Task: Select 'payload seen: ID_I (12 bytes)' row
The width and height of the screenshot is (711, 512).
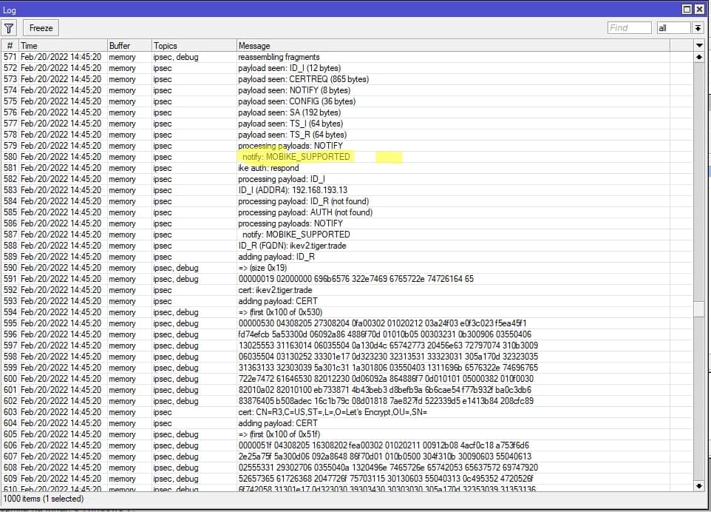Action: (x=347, y=68)
